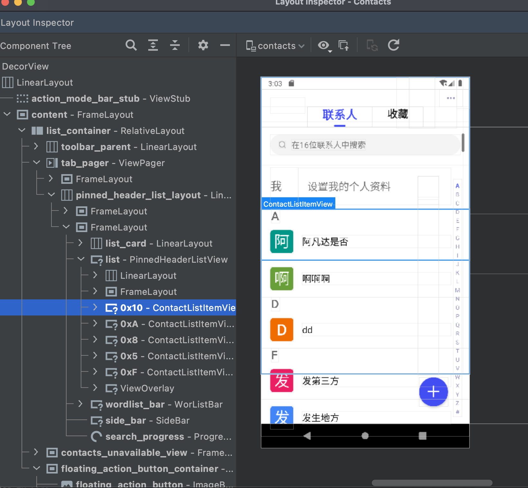
Task: Click the search field 在16位联系人中搜索
Action: [365, 145]
